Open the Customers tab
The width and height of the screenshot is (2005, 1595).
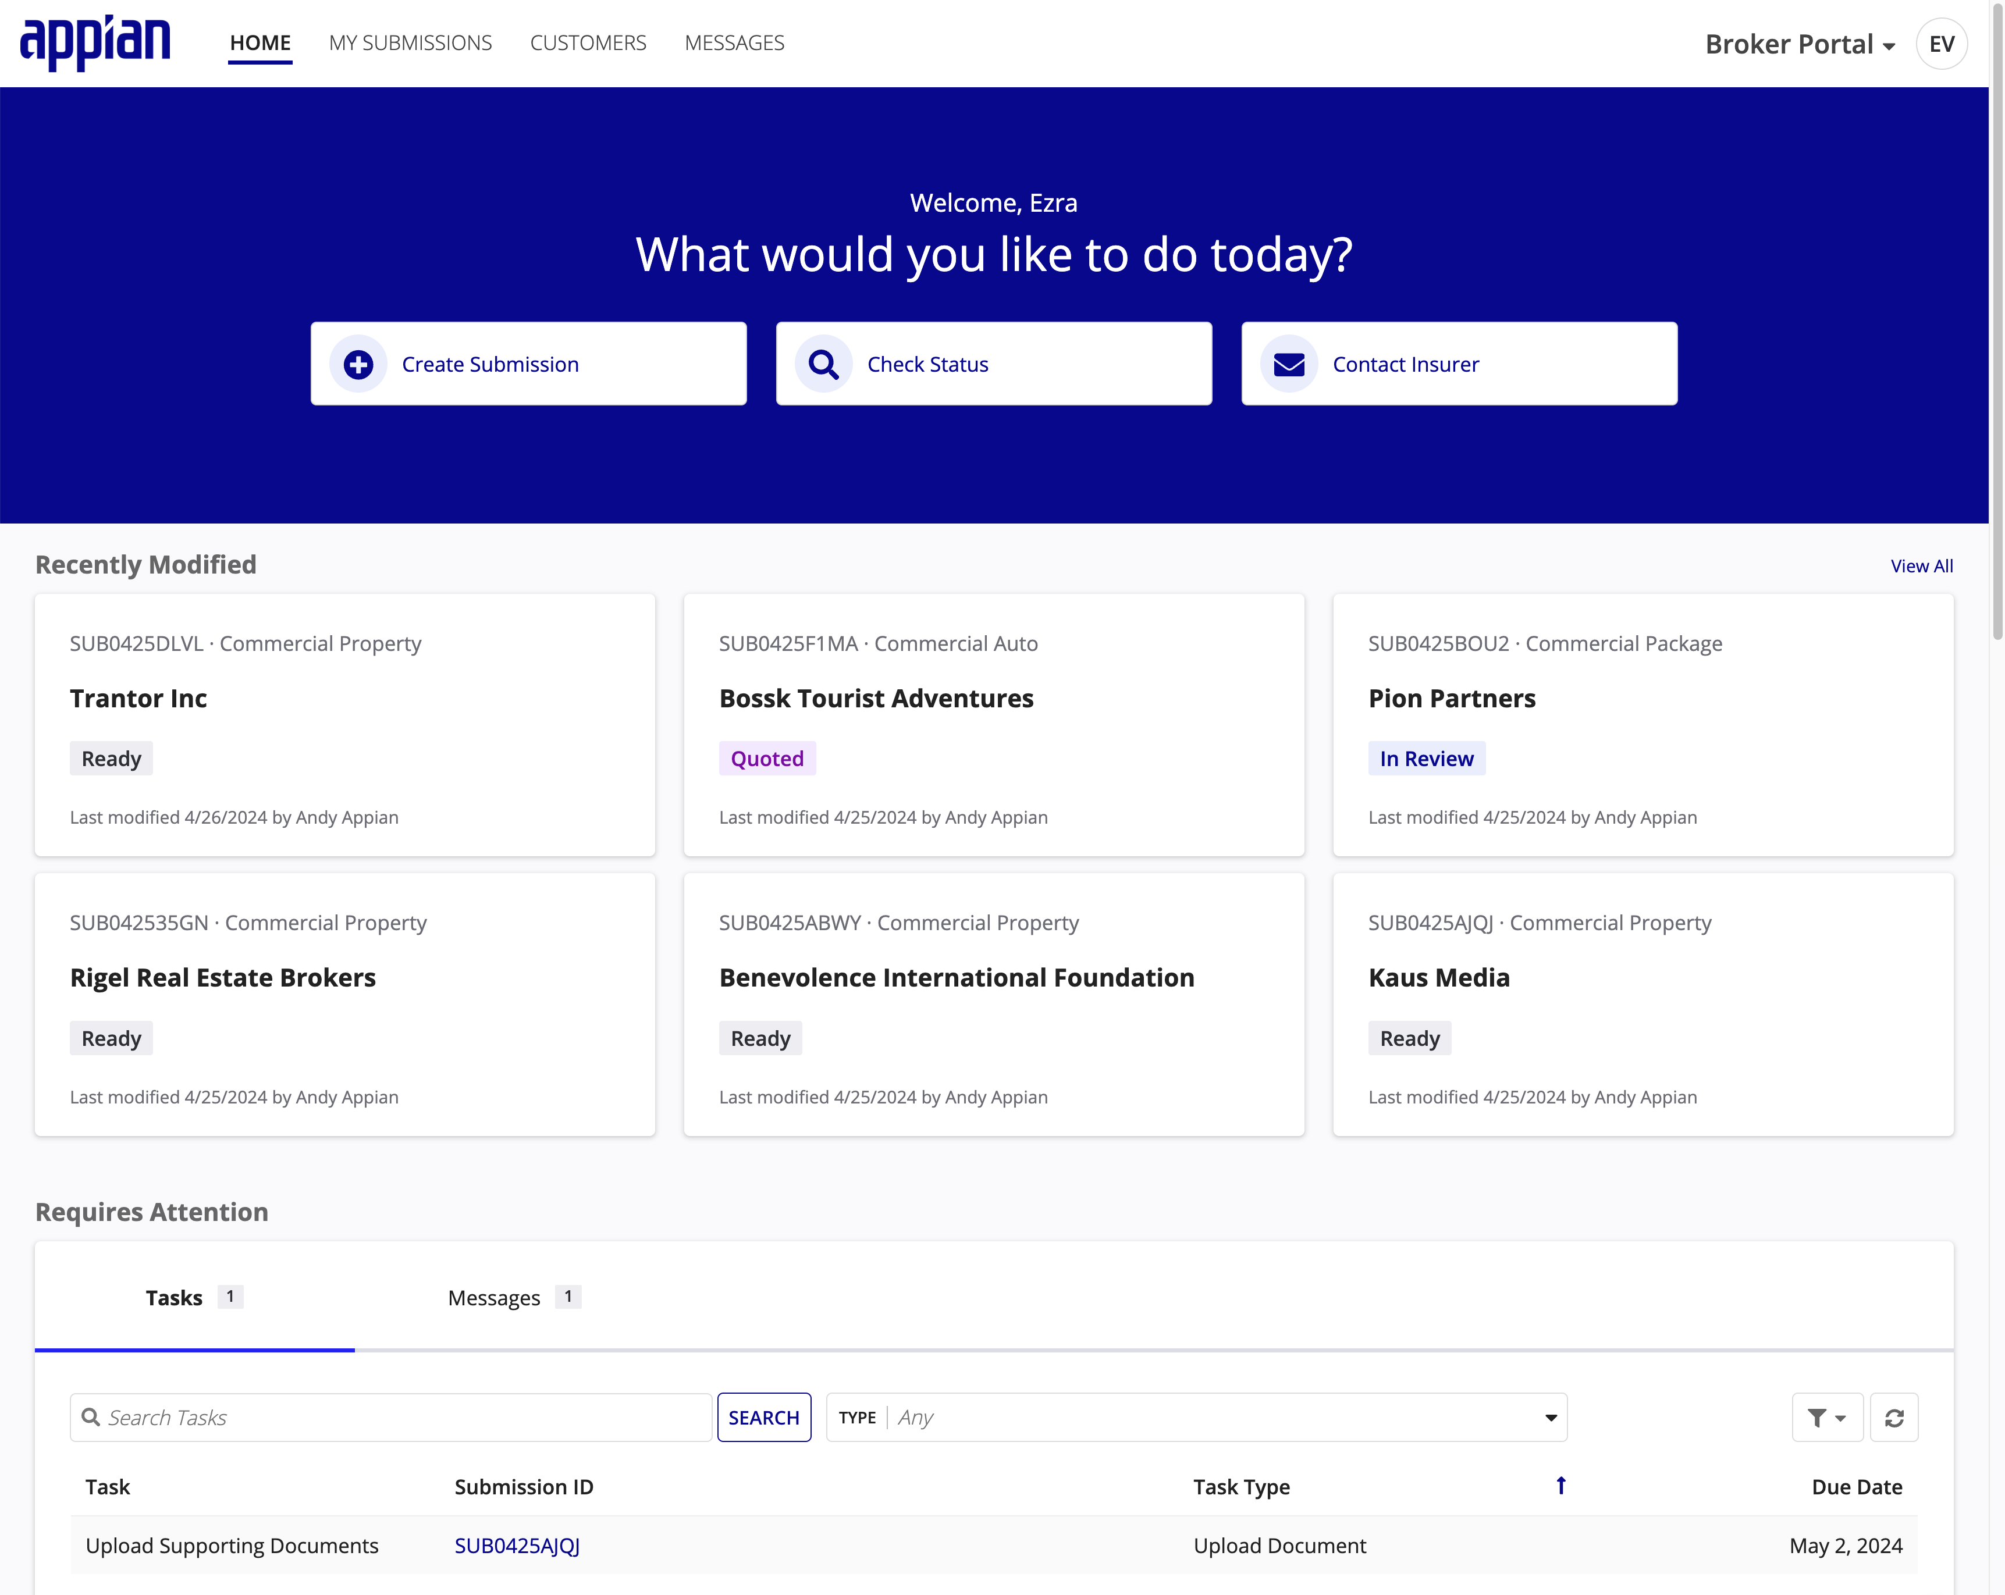click(588, 43)
